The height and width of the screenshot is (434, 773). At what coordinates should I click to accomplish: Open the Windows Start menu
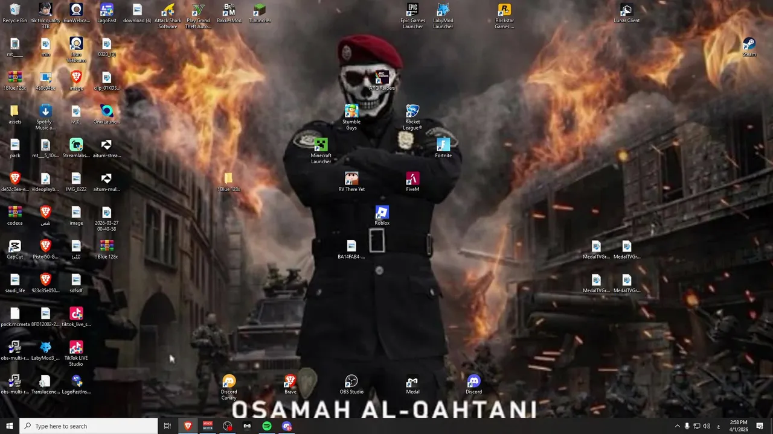point(10,426)
